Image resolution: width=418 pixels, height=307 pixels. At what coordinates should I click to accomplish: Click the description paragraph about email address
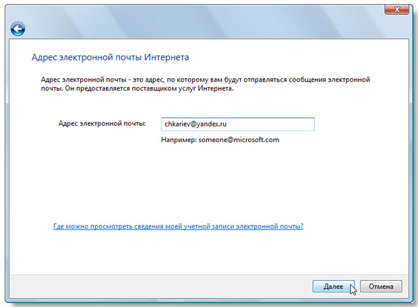(x=205, y=84)
